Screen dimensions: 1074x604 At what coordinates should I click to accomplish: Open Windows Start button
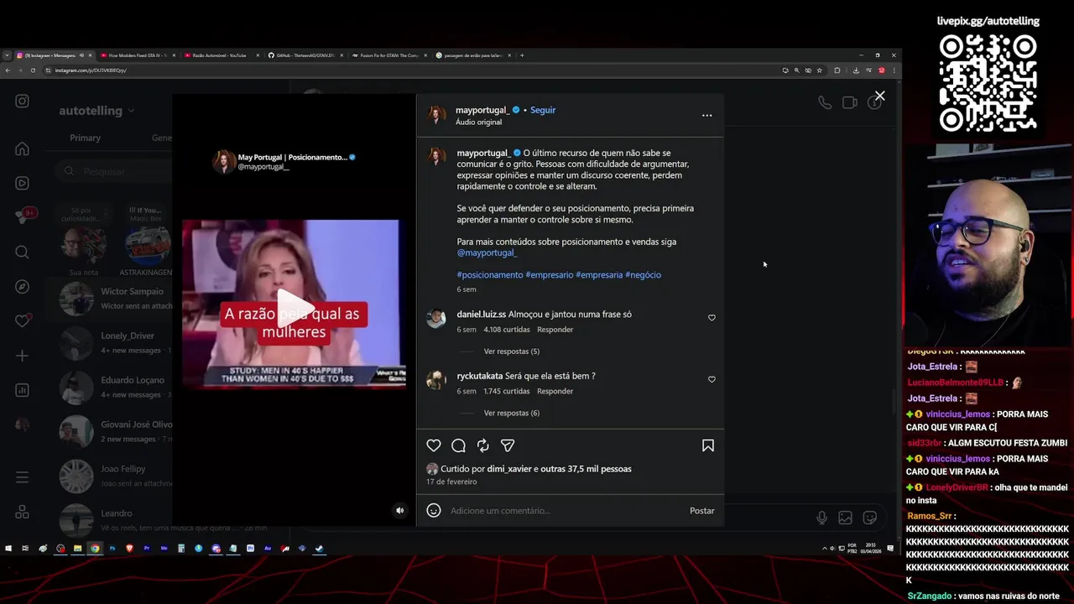click(8, 549)
